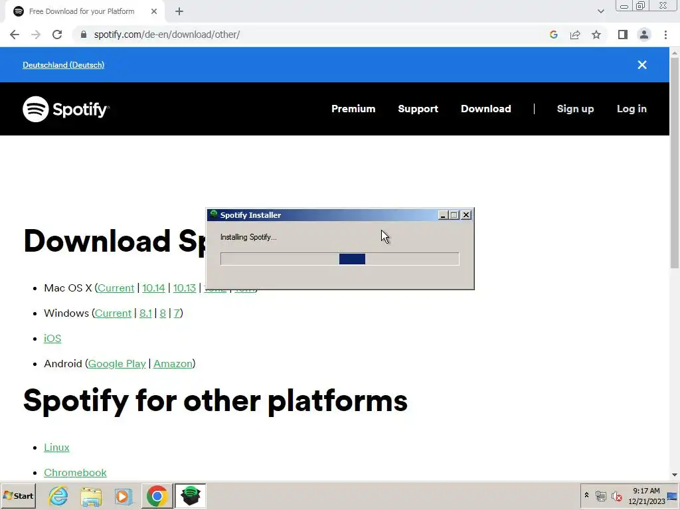View site information via lock icon
The height and width of the screenshot is (510, 680).
(84, 35)
